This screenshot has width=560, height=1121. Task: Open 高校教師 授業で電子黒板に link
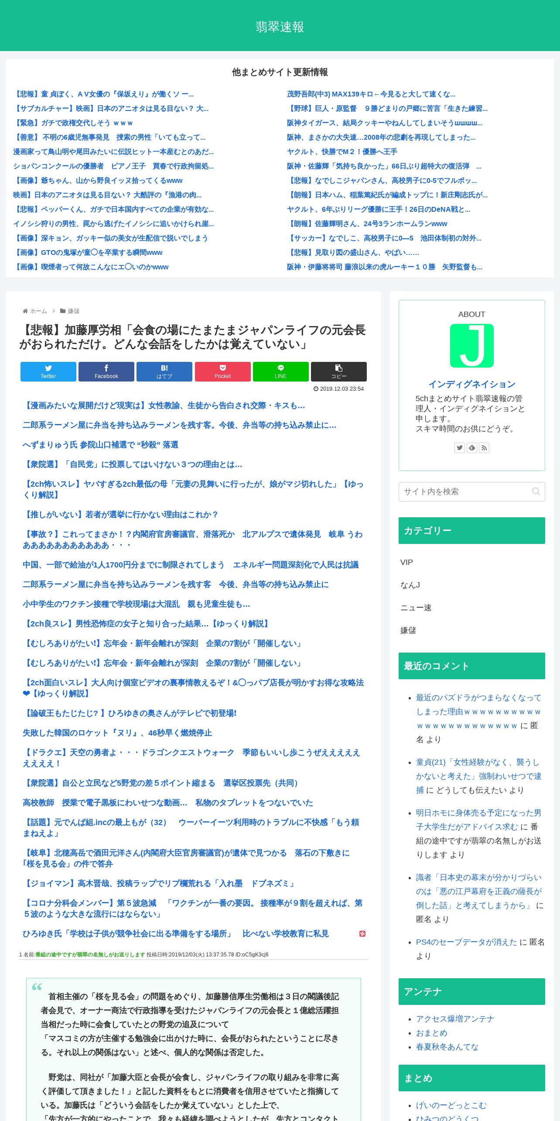pyautogui.click(x=168, y=803)
